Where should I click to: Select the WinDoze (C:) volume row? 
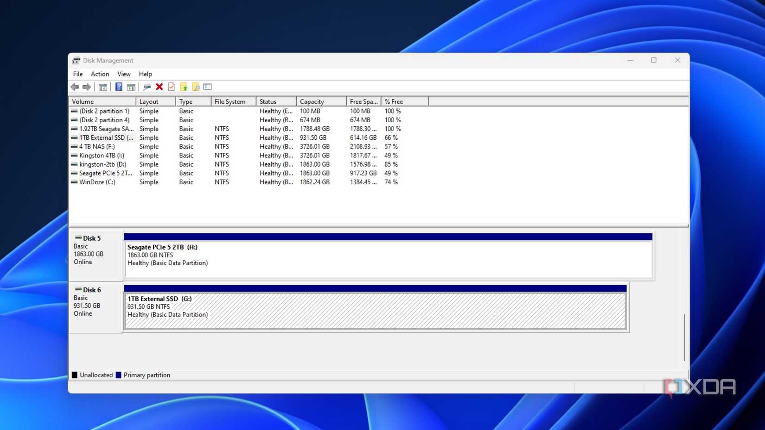pos(97,182)
